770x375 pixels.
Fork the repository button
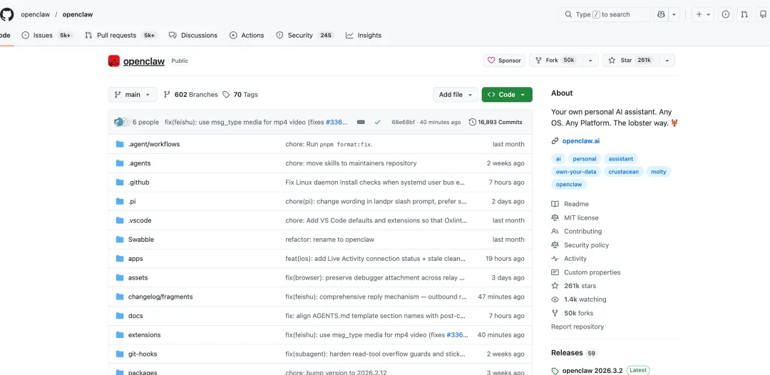(555, 61)
